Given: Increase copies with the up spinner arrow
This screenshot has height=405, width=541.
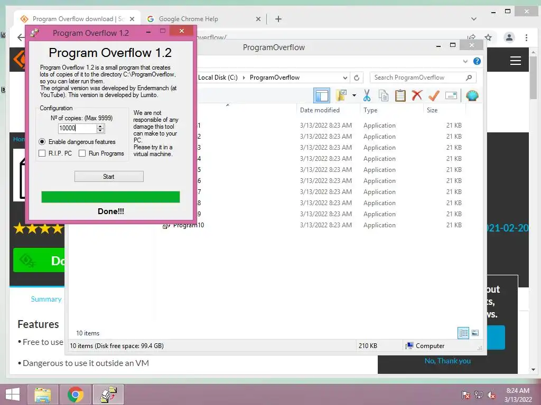Looking at the screenshot, I should (100, 126).
